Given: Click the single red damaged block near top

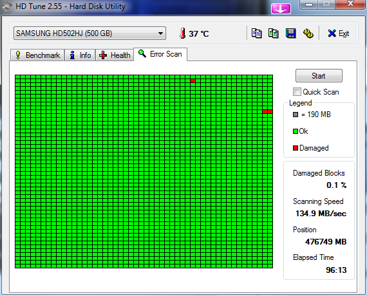Looking at the screenshot, I should point(193,80).
